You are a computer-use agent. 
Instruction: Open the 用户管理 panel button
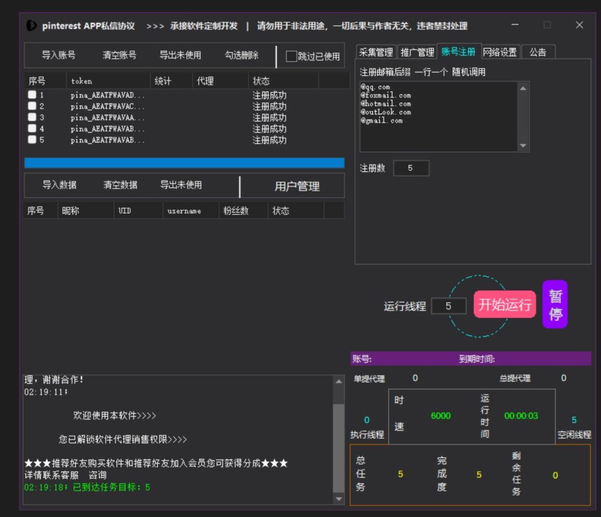pos(297,186)
